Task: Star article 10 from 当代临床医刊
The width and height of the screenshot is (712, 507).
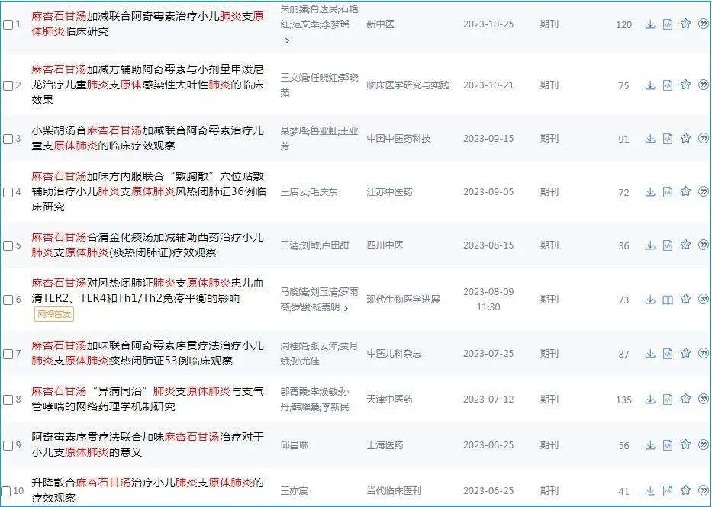Action: click(685, 490)
